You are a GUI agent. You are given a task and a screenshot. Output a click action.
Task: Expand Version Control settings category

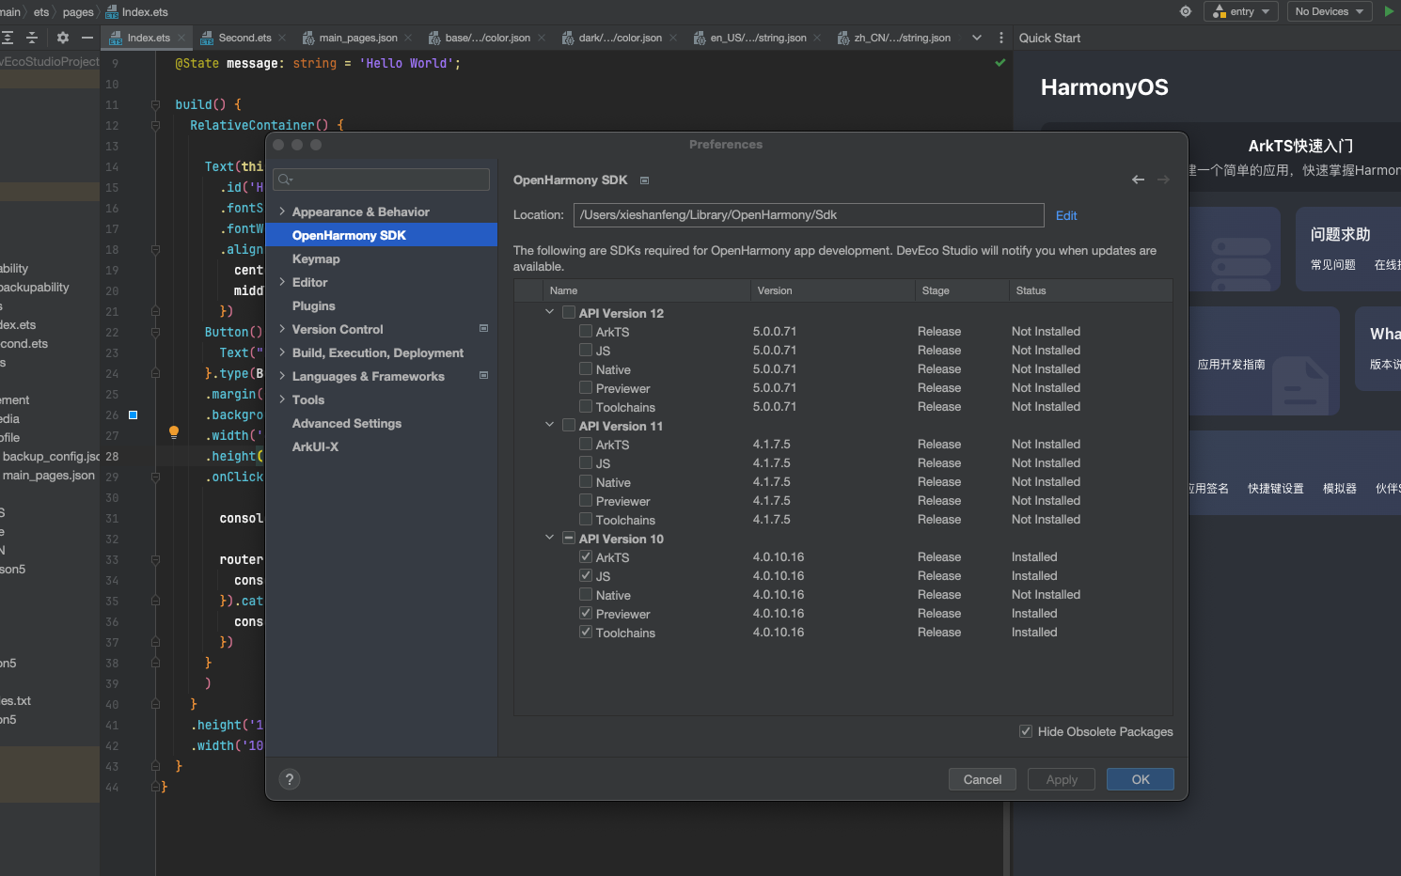(x=282, y=329)
